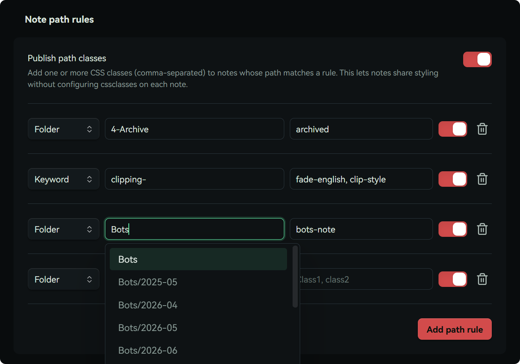Delete the clipping- keyword rule
Image resolution: width=520 pixels, height=364 pixels.
tap(482, 179)
